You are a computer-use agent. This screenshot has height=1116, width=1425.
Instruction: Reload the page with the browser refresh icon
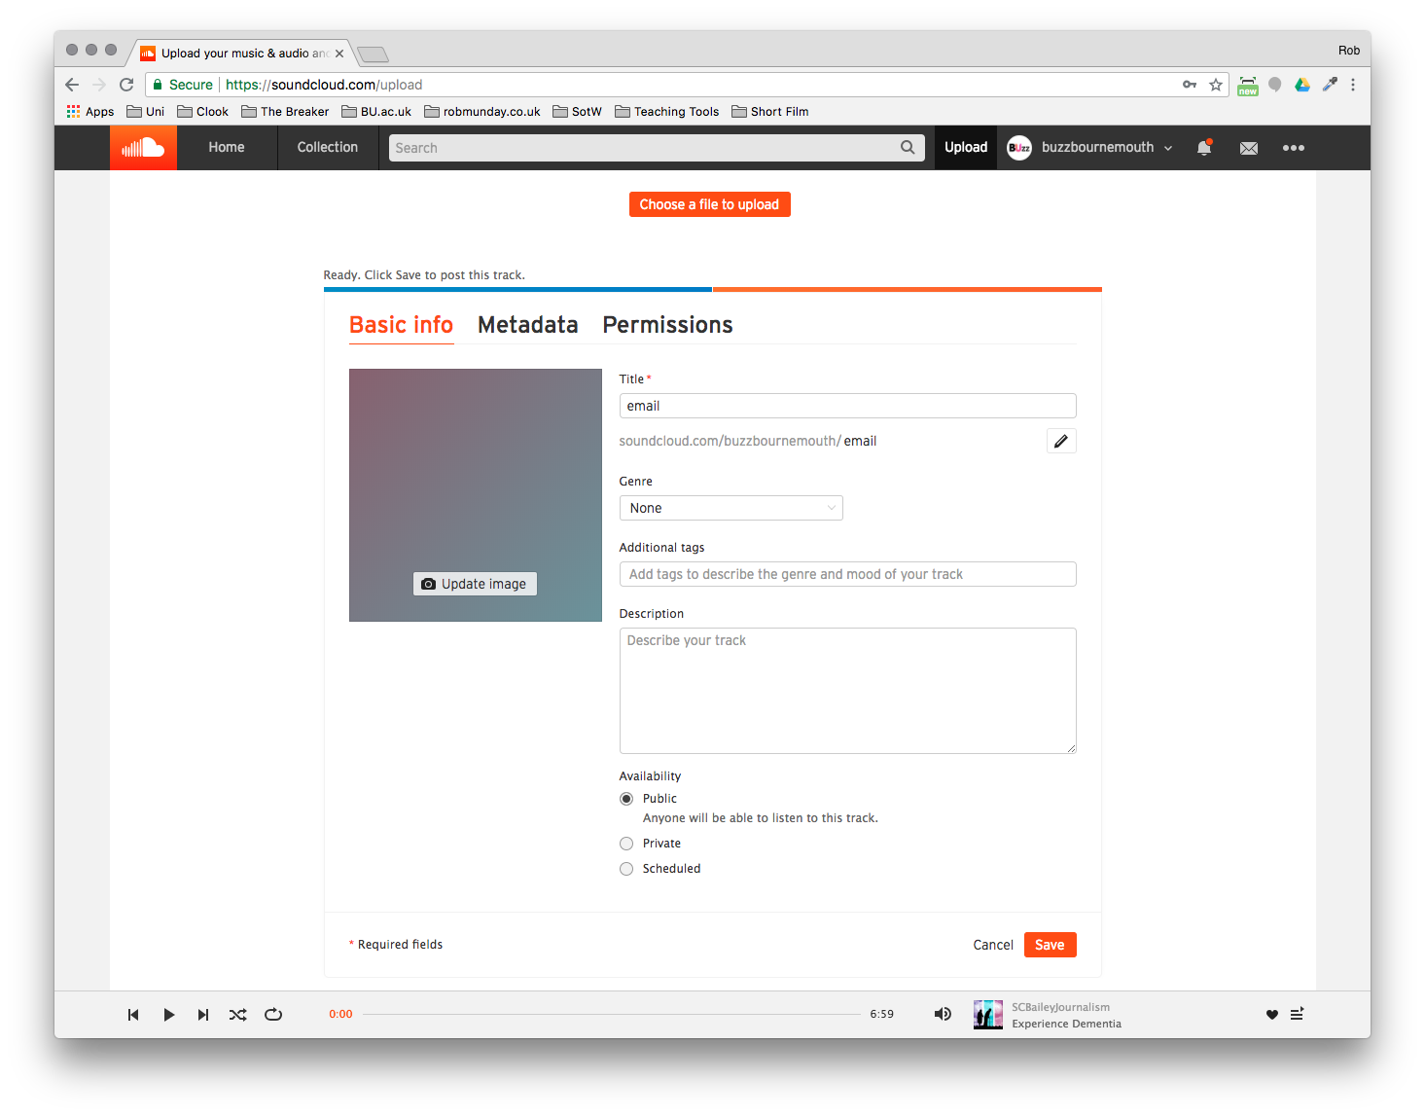click(x=126, y=85)
